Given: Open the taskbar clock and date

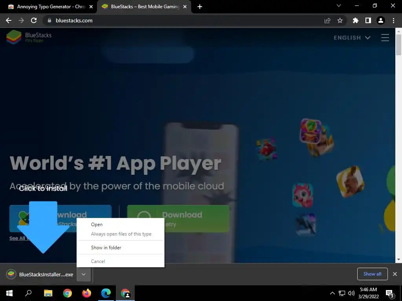Looking at the screenshot, I should 368,293.
